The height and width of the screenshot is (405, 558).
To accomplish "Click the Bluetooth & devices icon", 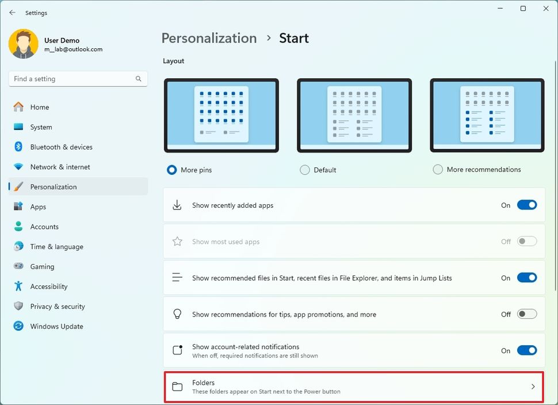I will tap(18, 147).
